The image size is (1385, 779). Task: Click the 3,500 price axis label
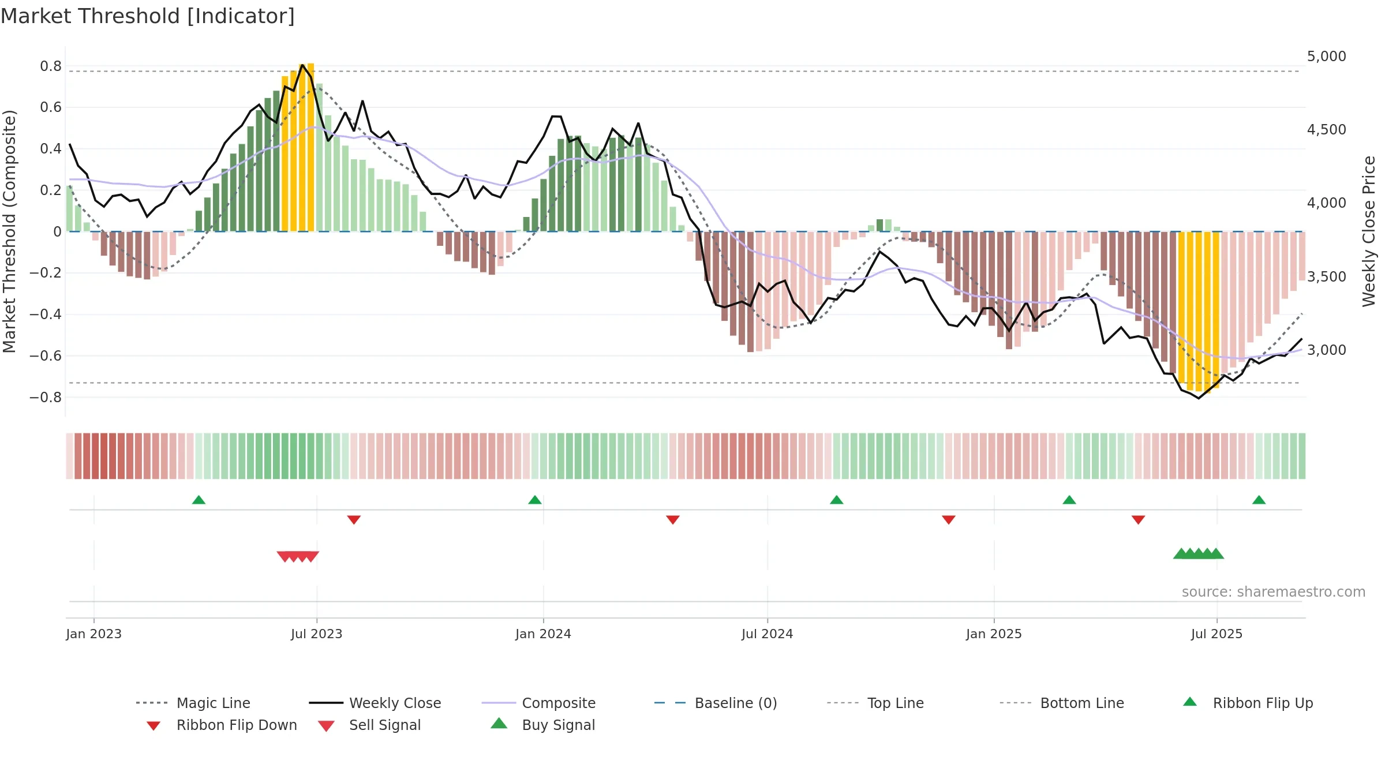(x=1327, y=276)
